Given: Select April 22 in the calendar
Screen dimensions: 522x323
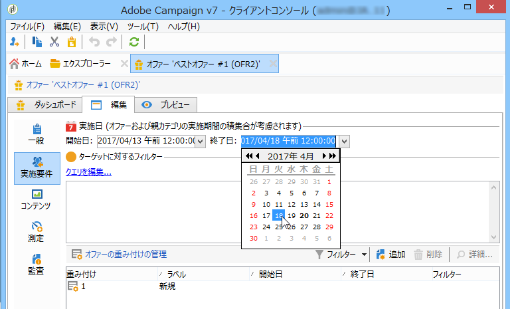Looking at the screenshot, I should click(x=329, y=216).
